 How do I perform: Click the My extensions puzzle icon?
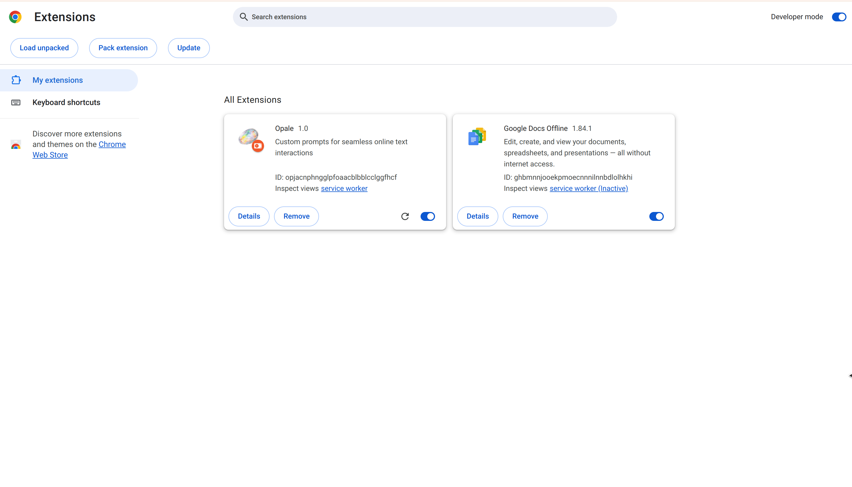pyautogui.click(x=16, y=80)
